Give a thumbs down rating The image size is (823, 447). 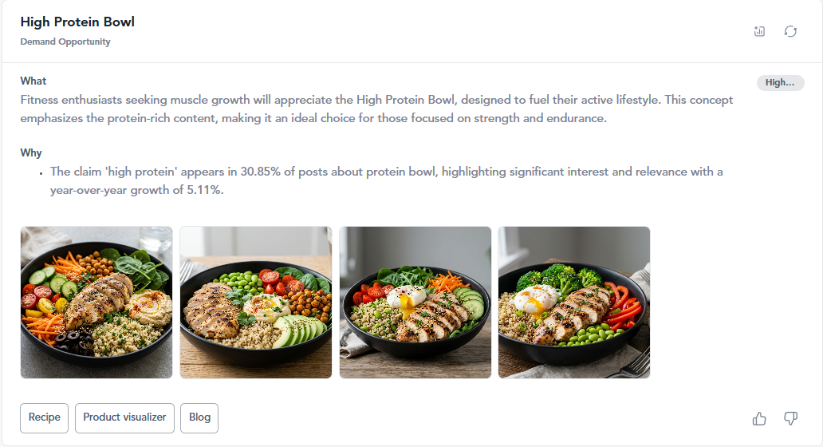(790, 418)
